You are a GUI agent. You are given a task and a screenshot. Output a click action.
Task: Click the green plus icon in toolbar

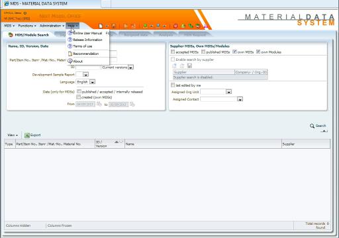point(145,26)
